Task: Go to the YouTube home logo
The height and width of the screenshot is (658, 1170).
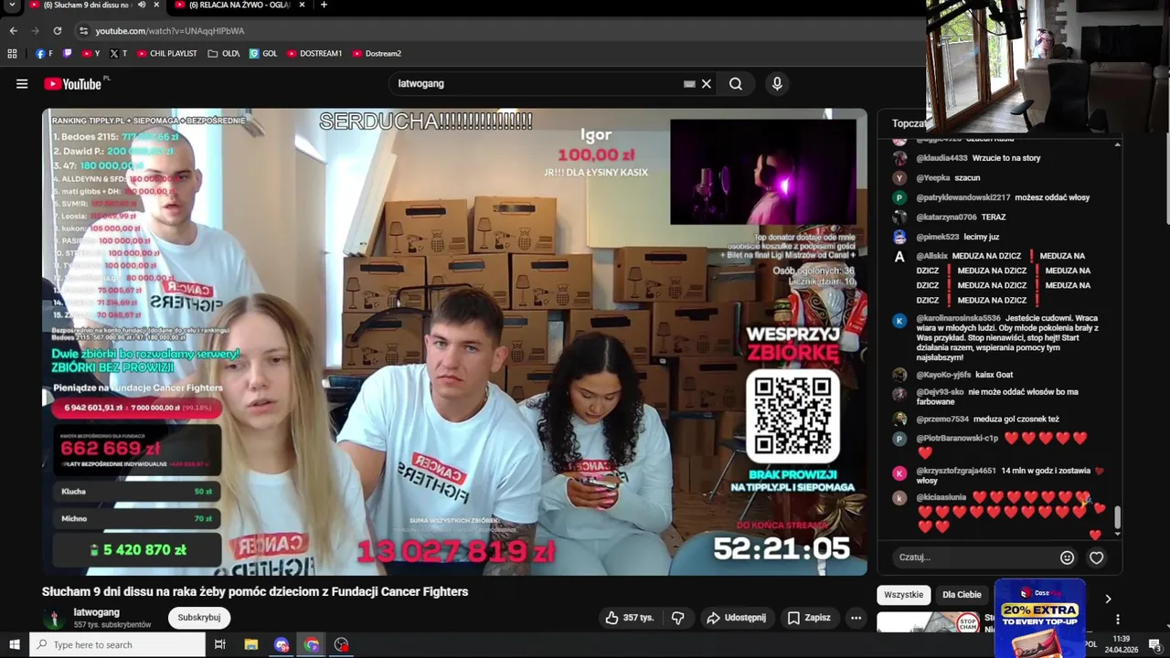Action: coord(73,84)
